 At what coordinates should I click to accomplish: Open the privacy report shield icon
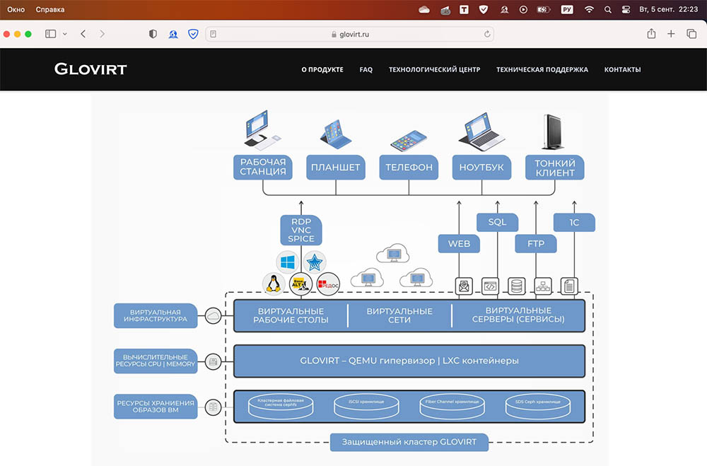153,34
